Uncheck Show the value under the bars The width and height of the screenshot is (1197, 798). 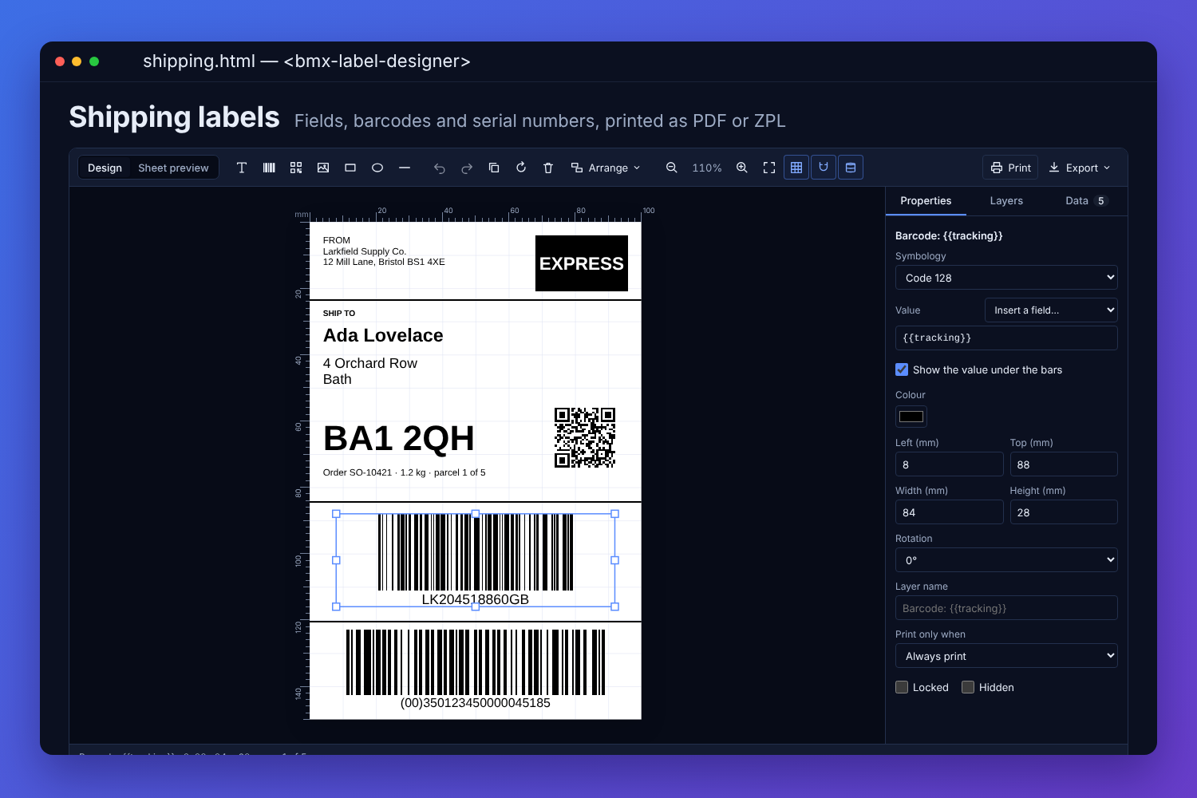coord(902,369)
